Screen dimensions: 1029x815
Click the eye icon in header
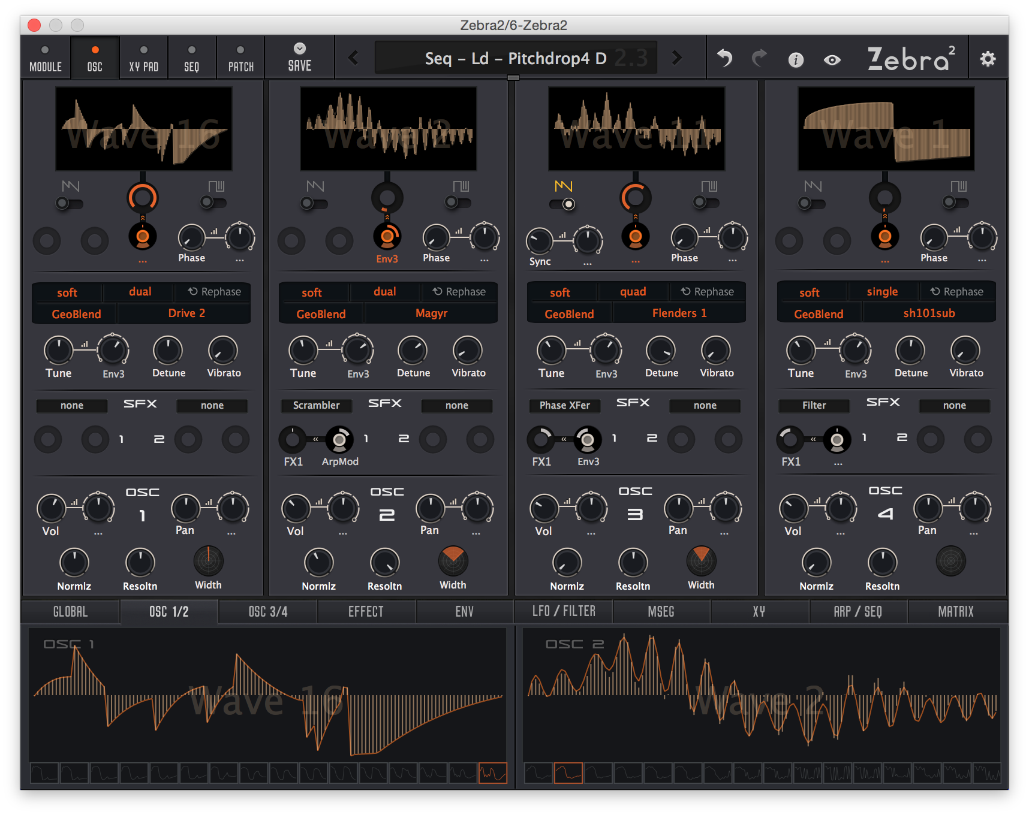[832, 60]
